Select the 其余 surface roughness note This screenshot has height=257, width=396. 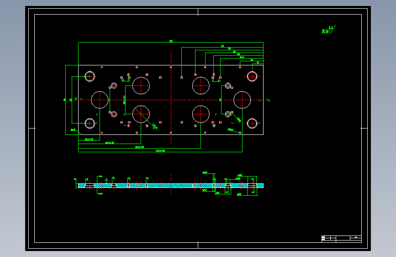point(328,29)
